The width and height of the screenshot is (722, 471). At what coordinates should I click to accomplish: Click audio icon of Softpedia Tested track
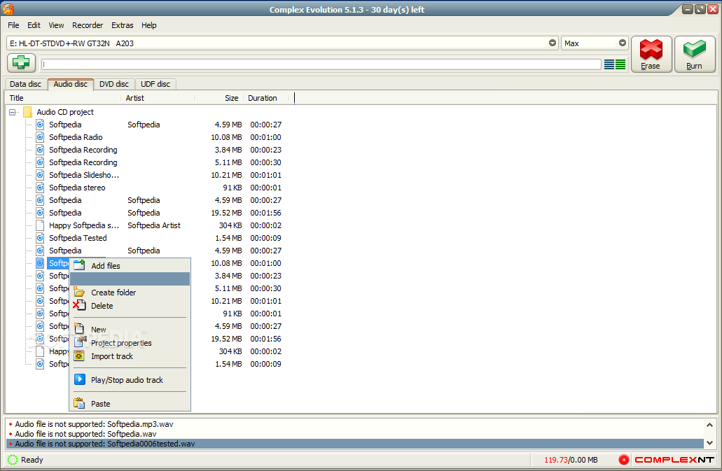(41, 238)
